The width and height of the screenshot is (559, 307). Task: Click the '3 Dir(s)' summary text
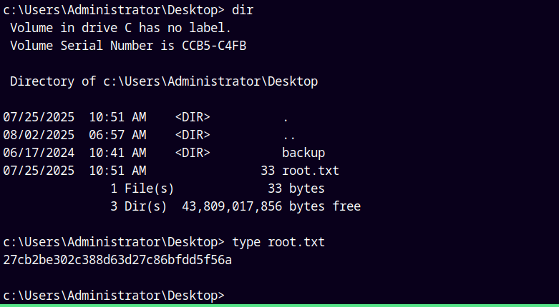click(139, 206)
